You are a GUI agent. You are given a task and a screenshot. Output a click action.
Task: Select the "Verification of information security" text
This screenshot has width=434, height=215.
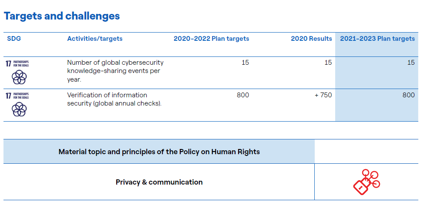114,99
